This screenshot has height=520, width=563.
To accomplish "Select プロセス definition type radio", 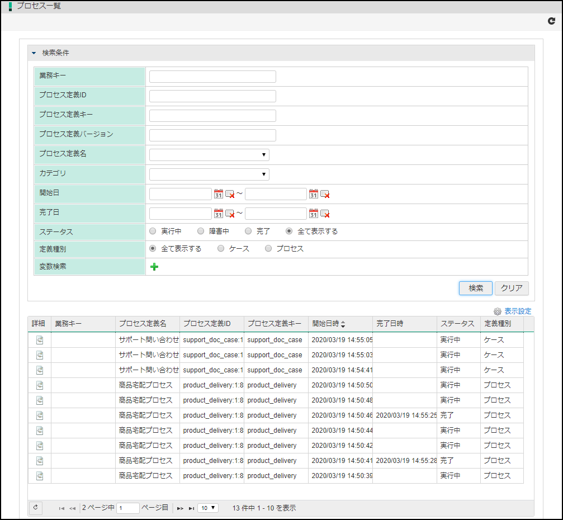I will (268, 248).
